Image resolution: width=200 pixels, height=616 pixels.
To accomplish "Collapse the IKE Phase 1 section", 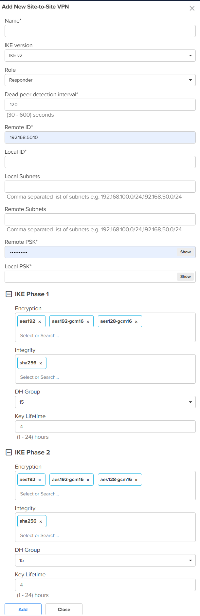I will point(9,294).
